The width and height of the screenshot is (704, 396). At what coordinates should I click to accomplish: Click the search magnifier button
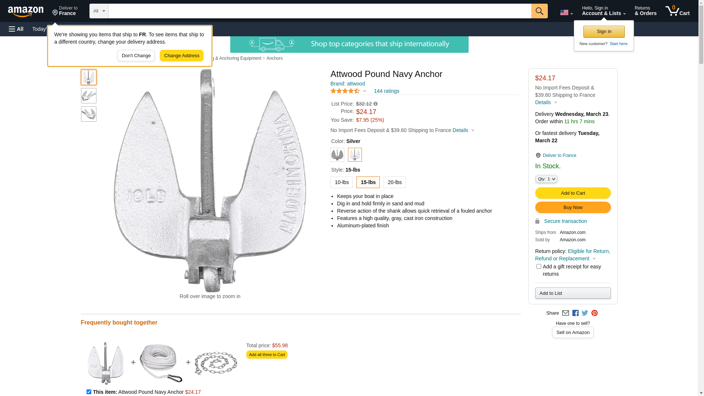(x=539, y=11)
